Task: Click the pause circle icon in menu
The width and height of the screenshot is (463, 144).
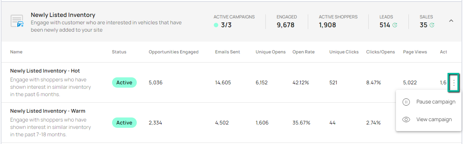Action: pos(406,102)
